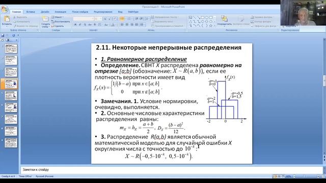Image resolution: width=326 pixels, height=183 pixels.
Task: Toggle bulleted list button
Action: click(x=122, y=19)
